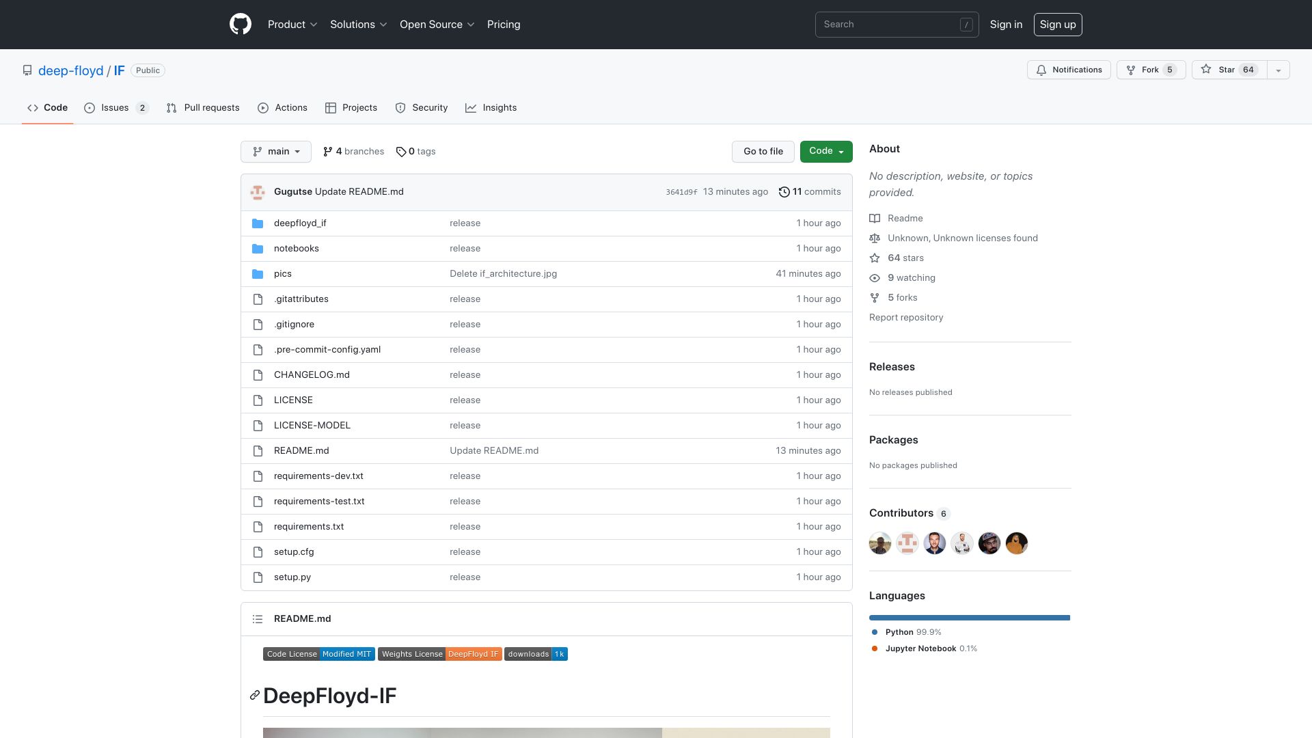Click the 3641d9f commit hash
Image resolution: width=1312 pixels, height=738 pixels.
[681, 193]
